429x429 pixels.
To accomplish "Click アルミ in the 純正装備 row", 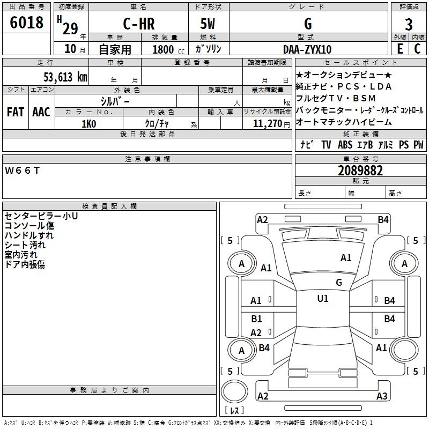I will [386, 144].
